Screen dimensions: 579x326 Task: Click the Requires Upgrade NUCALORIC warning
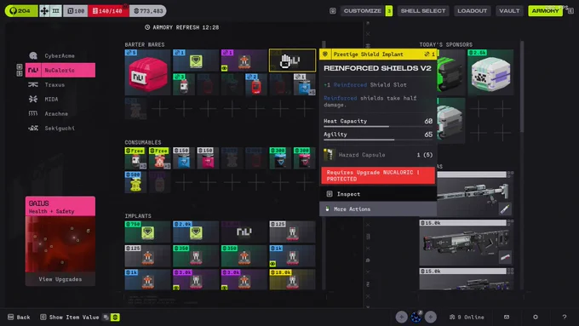pyautogui.click(x=378, y=175)
